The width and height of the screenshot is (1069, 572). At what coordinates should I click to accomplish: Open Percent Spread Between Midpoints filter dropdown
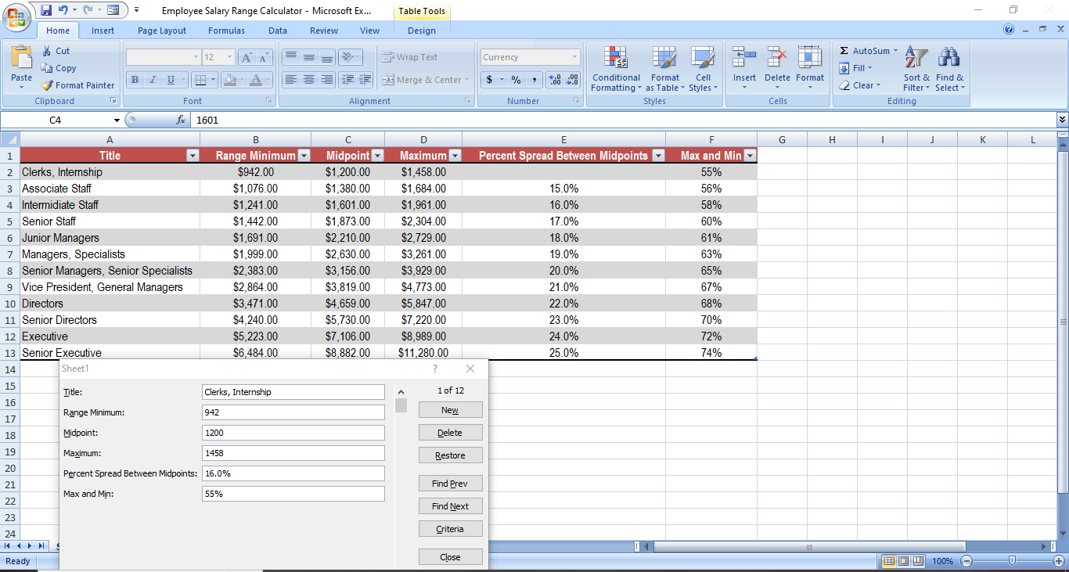point(658,156)
